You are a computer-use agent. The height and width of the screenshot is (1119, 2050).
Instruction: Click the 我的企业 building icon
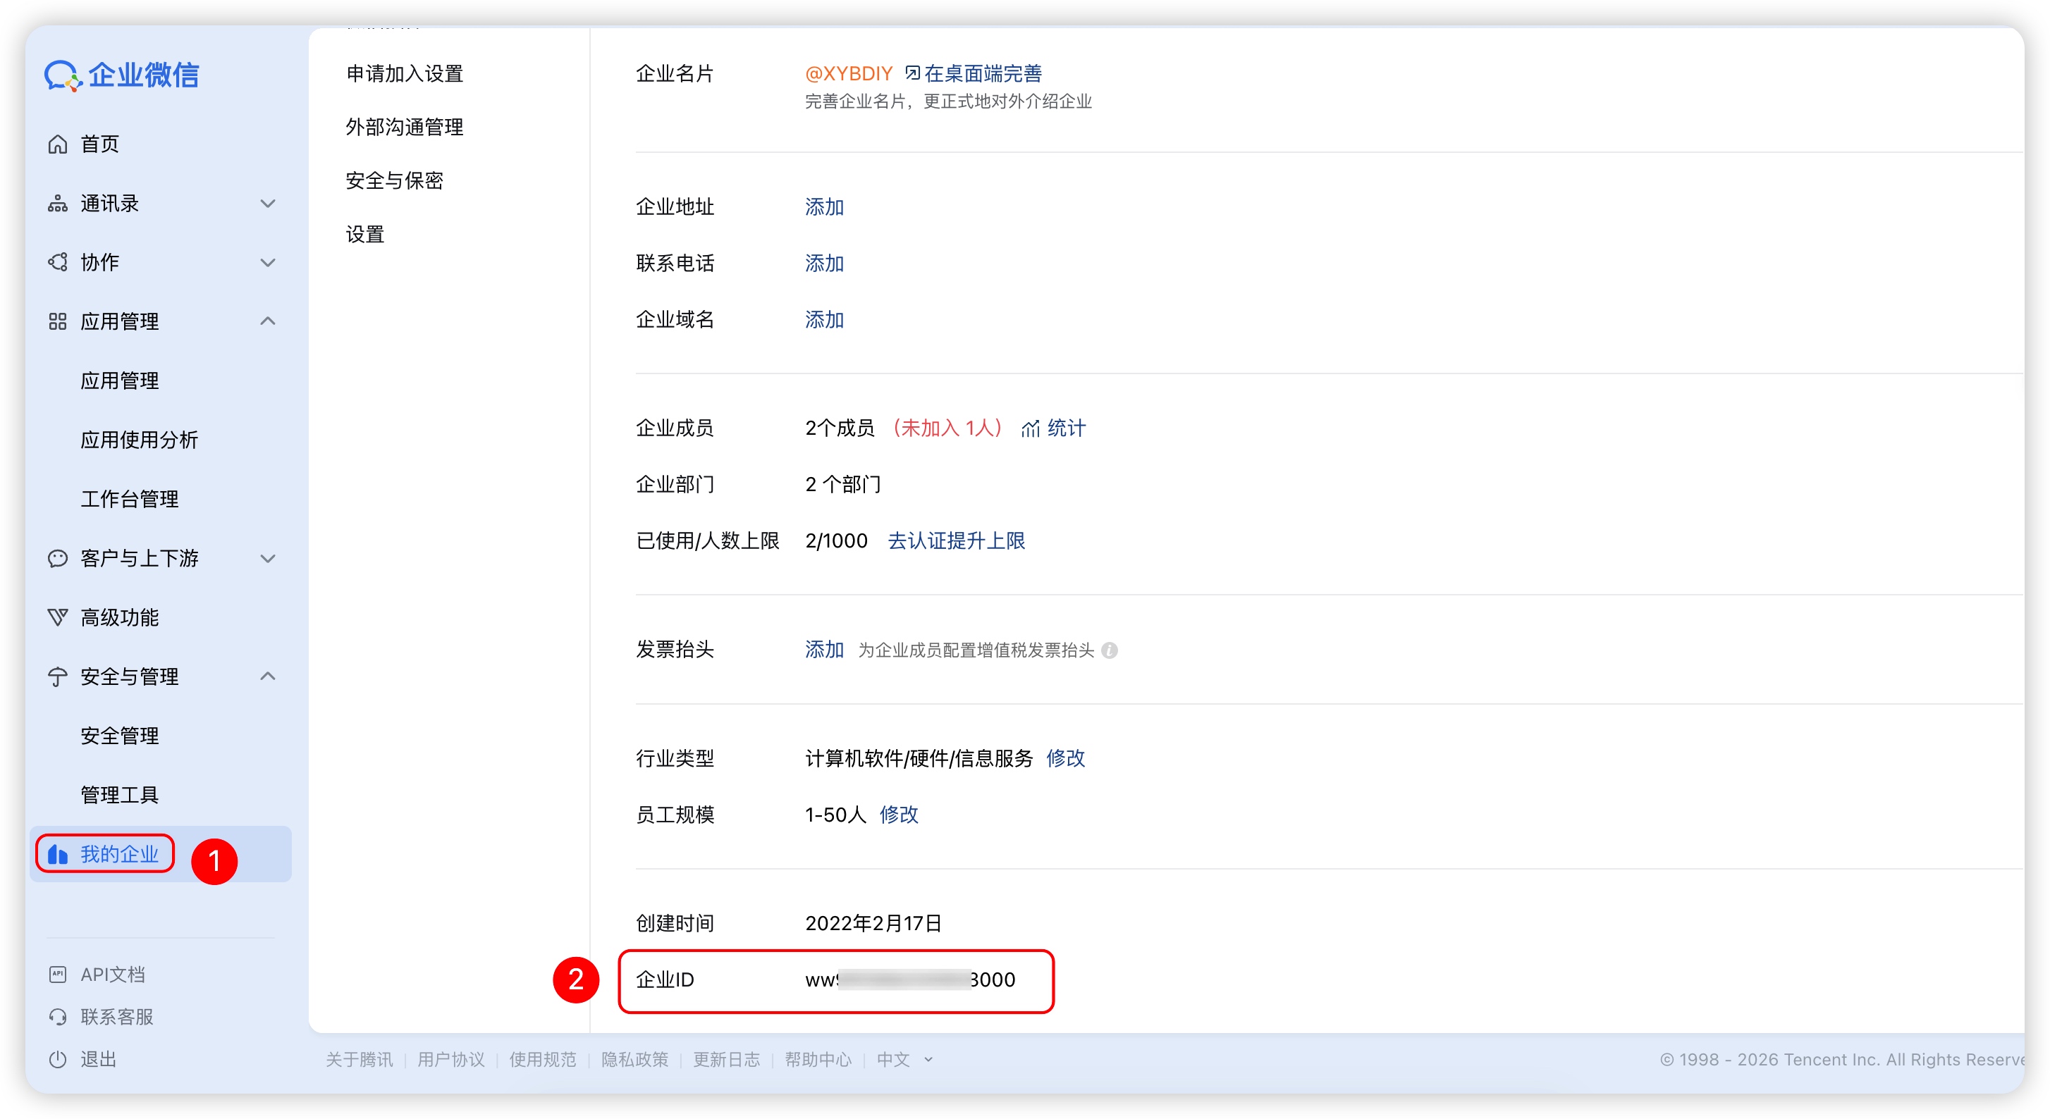(57, 854)
